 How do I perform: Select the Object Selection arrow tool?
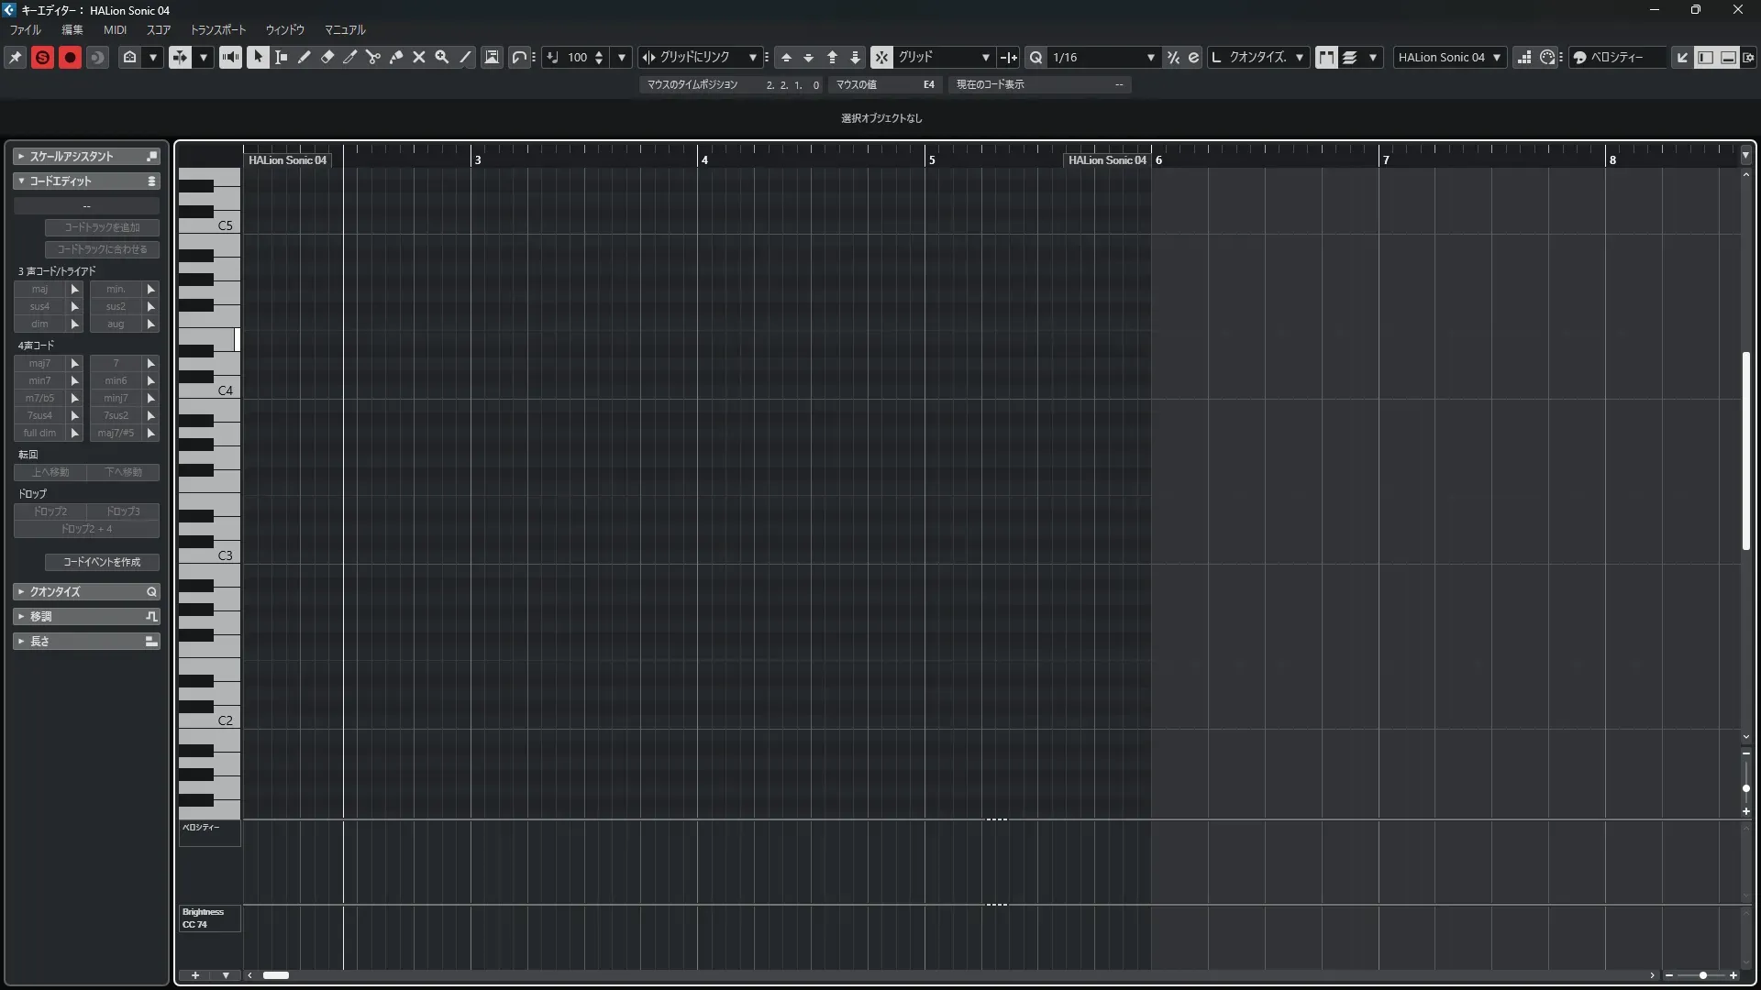tap(259, 57)
